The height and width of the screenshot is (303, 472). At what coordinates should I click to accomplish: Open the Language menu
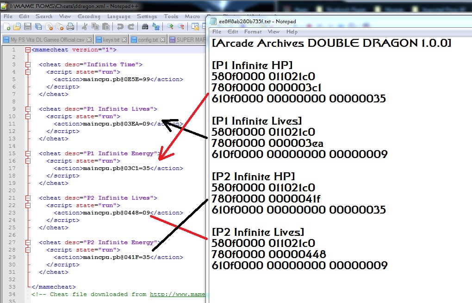119,16
